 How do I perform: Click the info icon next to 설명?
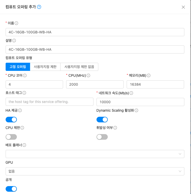14,41
